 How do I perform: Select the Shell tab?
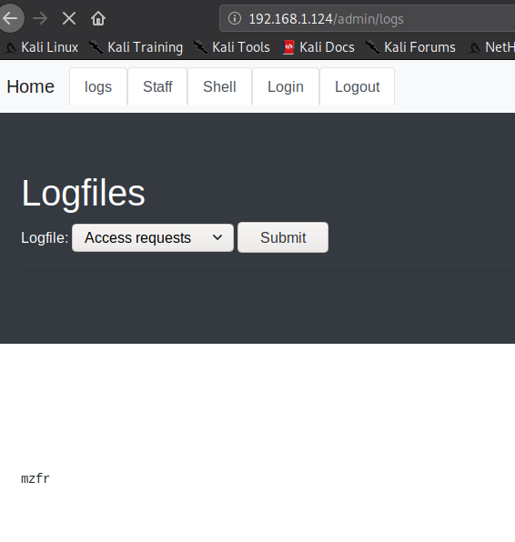pos(219,86)
